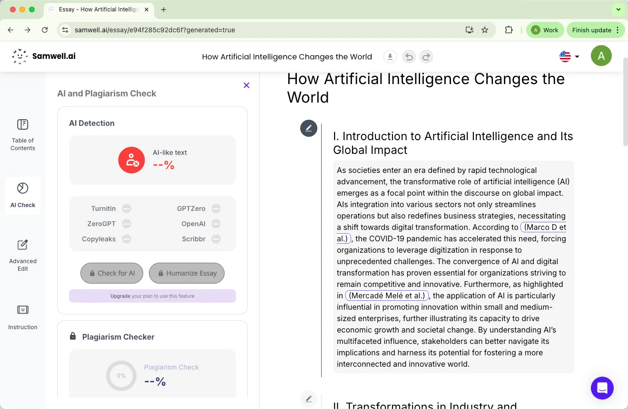Close the AI and Plagiarism Check panel
This screenshot has height=409, width=628.
tap(246, 86)
